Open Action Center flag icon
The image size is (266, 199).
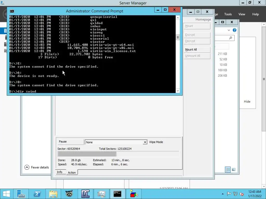tap(229, 194)
